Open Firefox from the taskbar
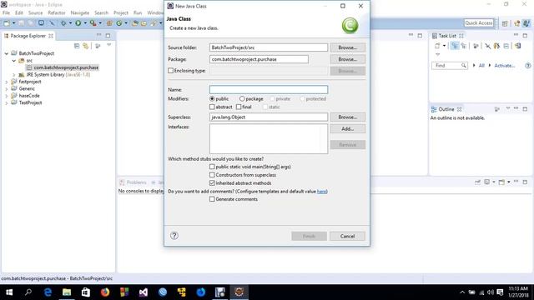The width and height of the screenshot is (534, 300). [105, 292]
